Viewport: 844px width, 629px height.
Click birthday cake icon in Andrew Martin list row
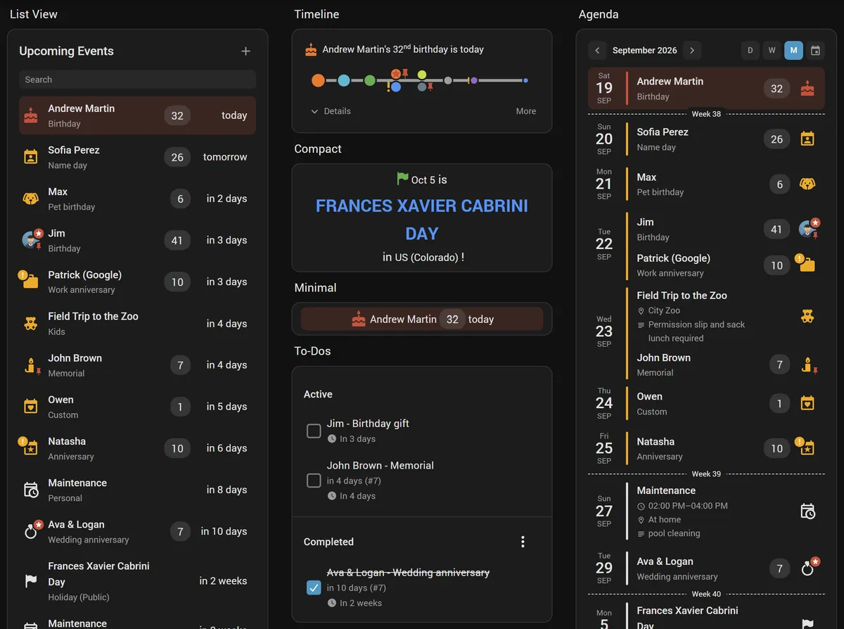coord(30,115)
